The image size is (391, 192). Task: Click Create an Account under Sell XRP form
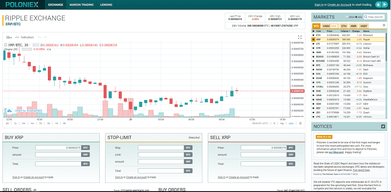click(x=239, y=177)
